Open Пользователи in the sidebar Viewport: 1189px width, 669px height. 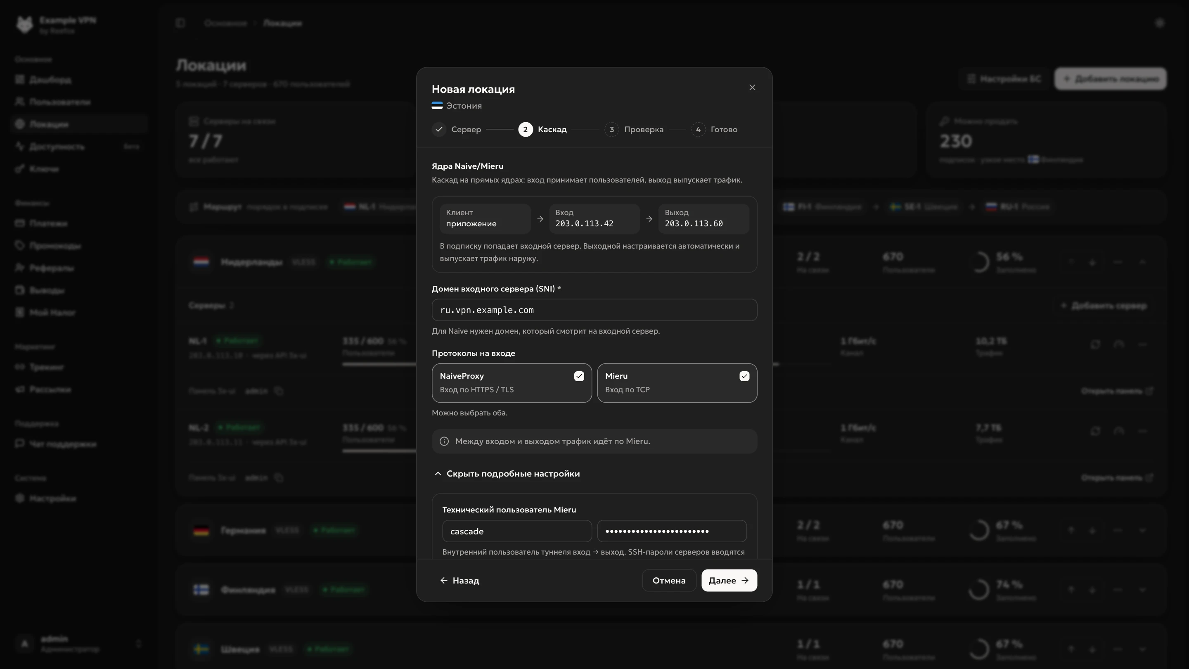pos(78,102)
